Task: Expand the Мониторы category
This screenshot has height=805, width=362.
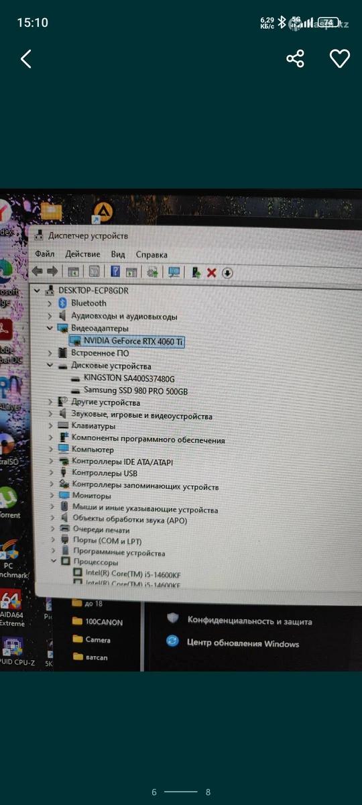Action: (x=51, y=496)
